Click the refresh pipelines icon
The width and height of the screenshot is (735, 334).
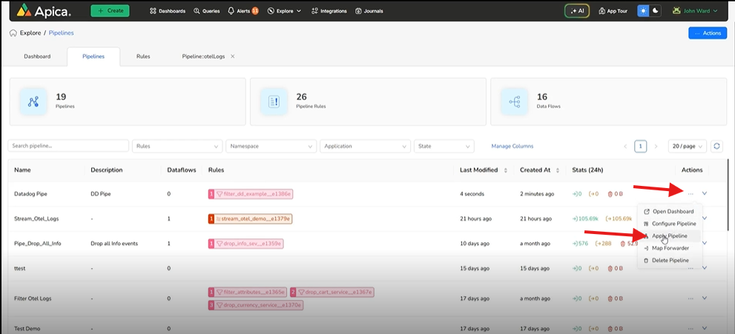pyautogui.click(x=716, y=147)
